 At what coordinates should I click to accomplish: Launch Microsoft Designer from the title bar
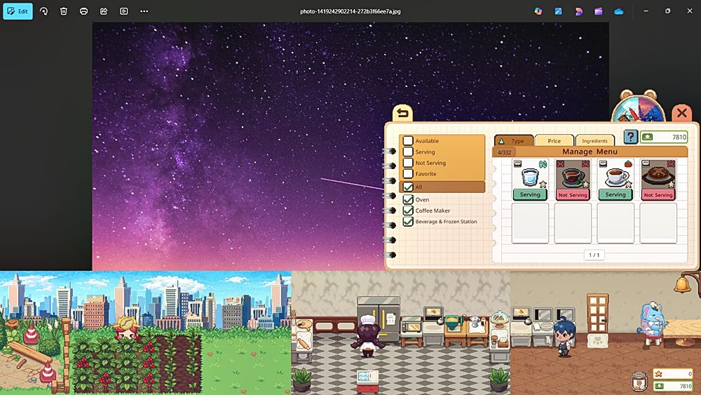[x=578, y=11]
